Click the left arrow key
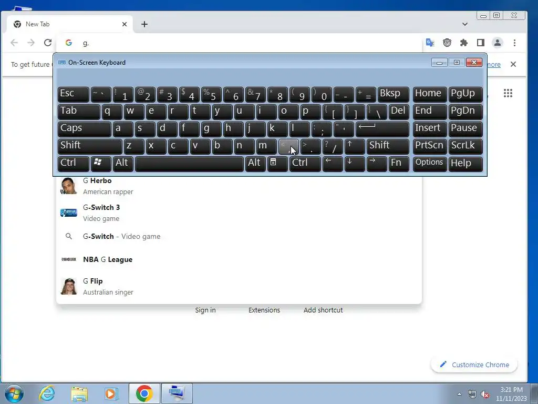 [x=333, y=164]
